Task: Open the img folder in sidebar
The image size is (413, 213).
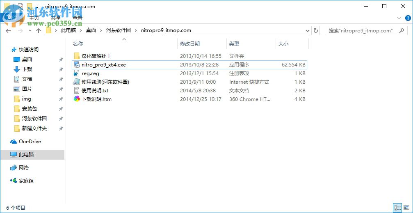Action: click(26, 99)
